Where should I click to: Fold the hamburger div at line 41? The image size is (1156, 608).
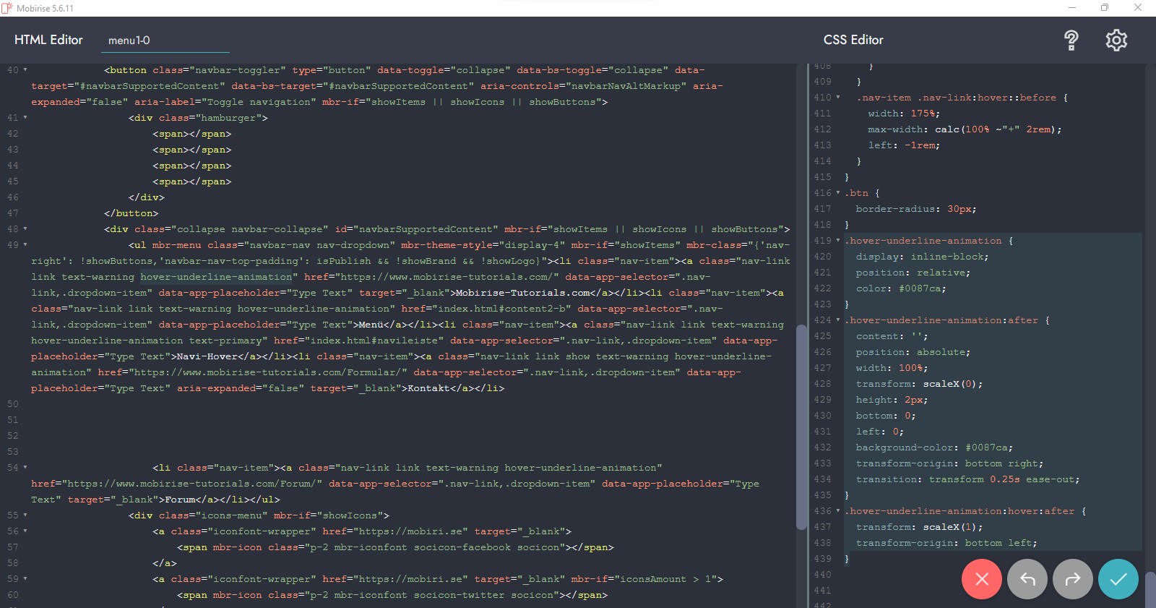tap(25, 118)
